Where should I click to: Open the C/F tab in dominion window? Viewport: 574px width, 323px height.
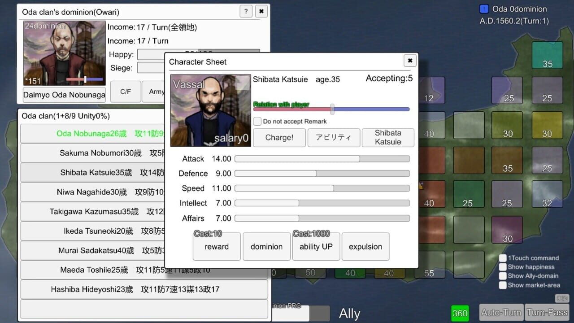click(x=126, y=92)
